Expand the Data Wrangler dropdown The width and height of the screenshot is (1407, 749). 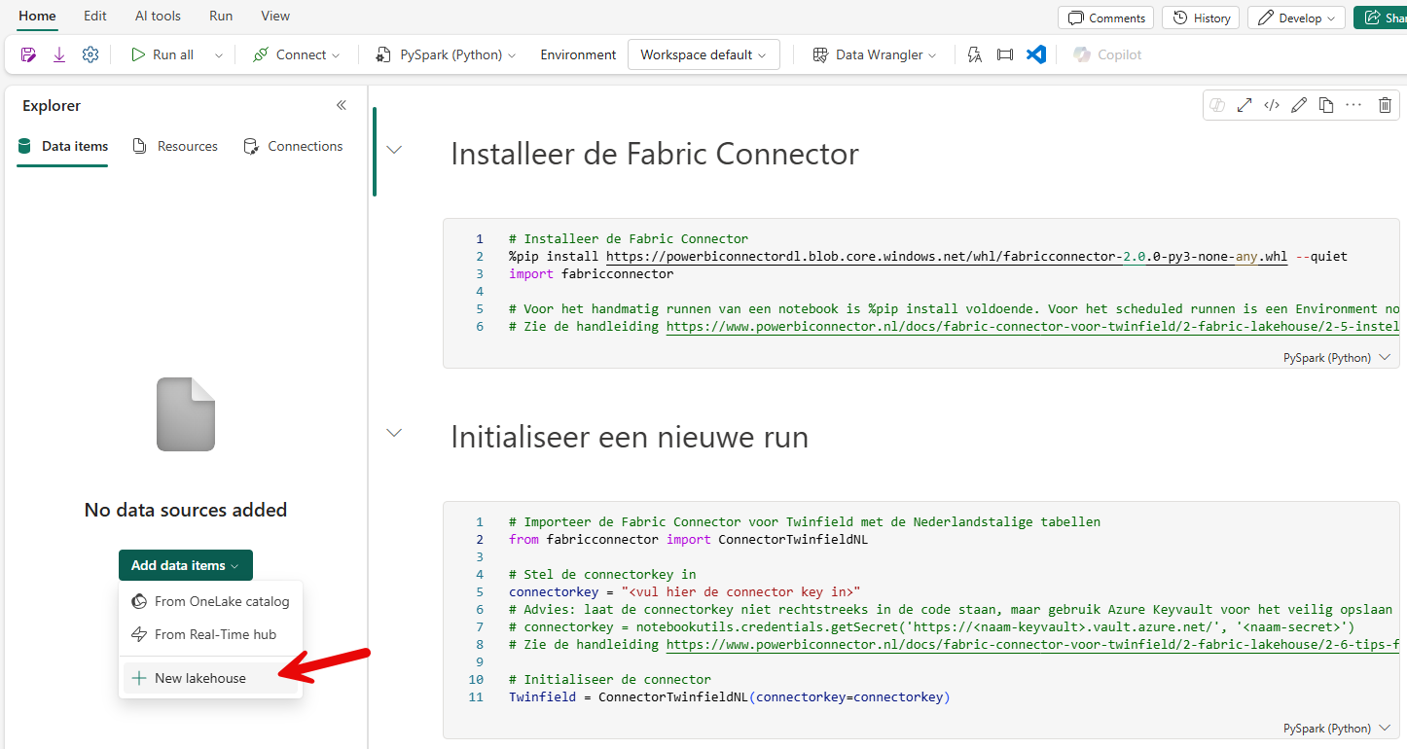[875, 55]
